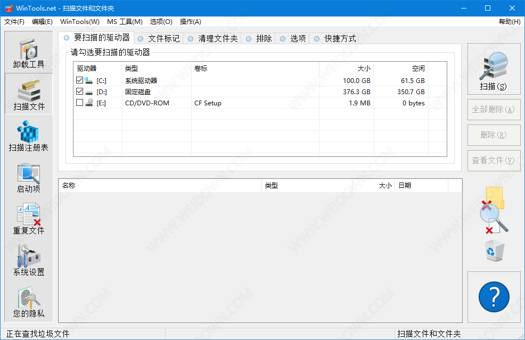This screenshot has height=340, width=525.
Task: Sort results by 名称 column header
Action: pyautogui.click(x=160, y=185)
